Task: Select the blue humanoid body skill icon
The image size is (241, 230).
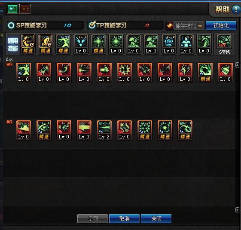Action: tap(186, 44)
